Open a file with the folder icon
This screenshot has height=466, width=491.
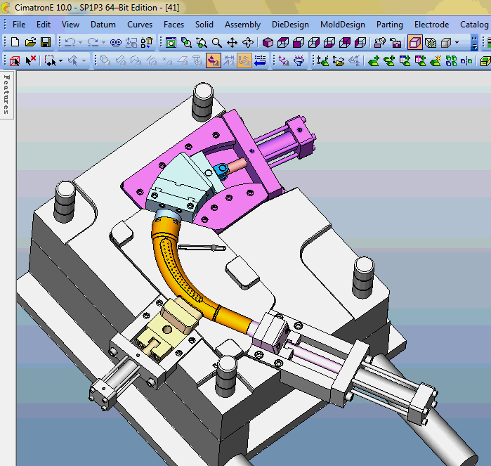tap(30, 43)
